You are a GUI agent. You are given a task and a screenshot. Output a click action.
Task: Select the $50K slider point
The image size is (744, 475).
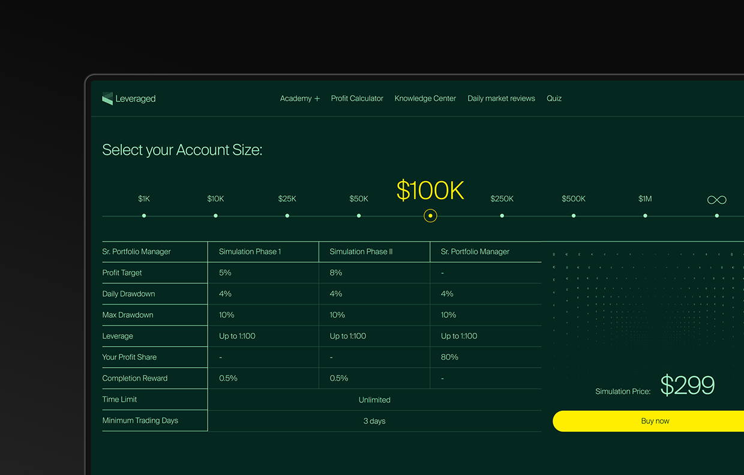359,215
